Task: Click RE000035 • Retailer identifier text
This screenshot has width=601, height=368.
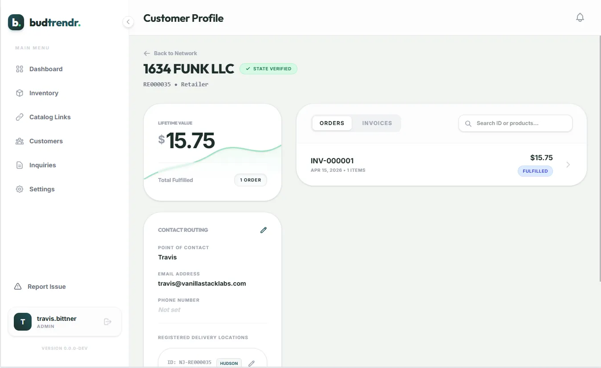Action: click(176, 84)
